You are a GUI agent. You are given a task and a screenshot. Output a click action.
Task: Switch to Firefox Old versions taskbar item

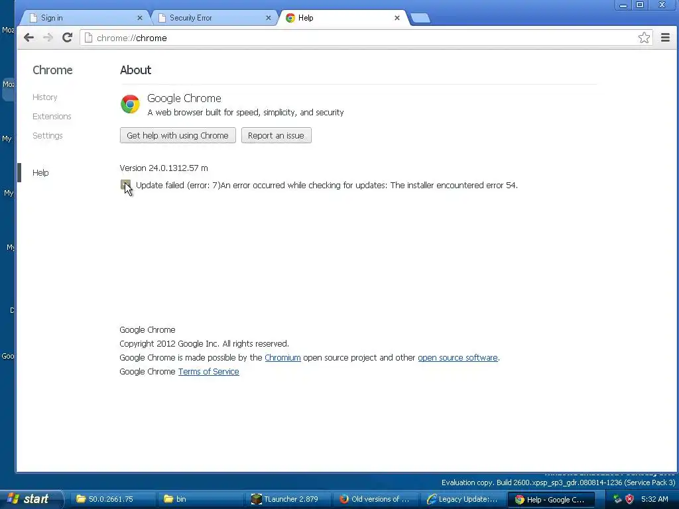[375, 499]
